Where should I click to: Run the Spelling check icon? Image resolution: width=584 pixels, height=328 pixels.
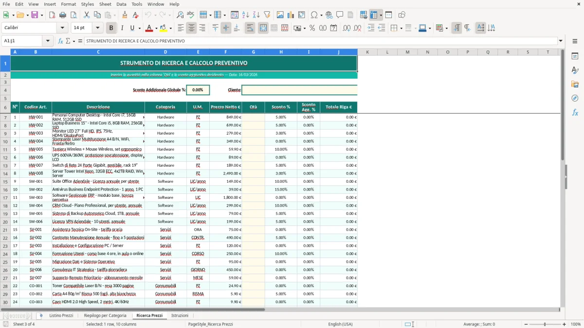(190, 15)
